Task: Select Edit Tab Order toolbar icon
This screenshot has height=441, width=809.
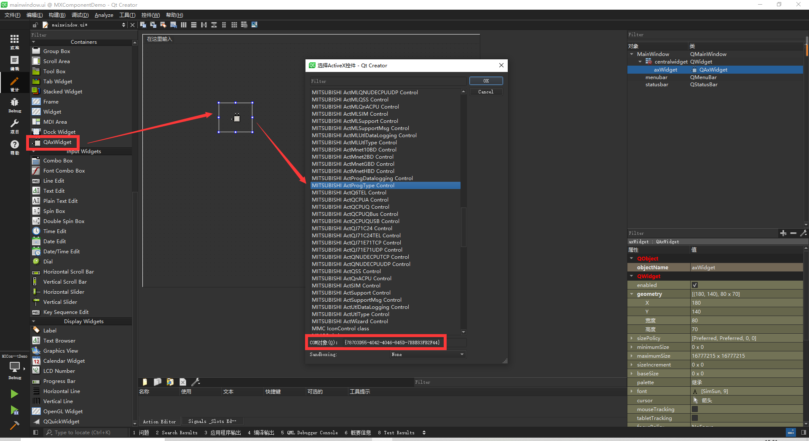Action: click(x=173, y=25)
